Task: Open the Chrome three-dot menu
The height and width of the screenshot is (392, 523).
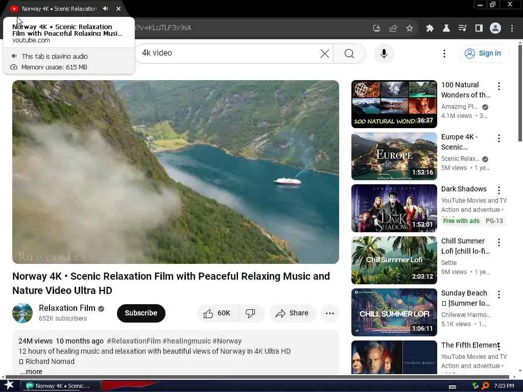Action: click(512, 29)
